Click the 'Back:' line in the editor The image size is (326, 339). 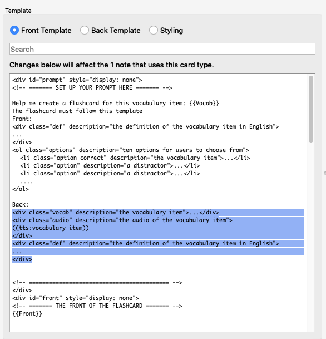click(21, 204)
